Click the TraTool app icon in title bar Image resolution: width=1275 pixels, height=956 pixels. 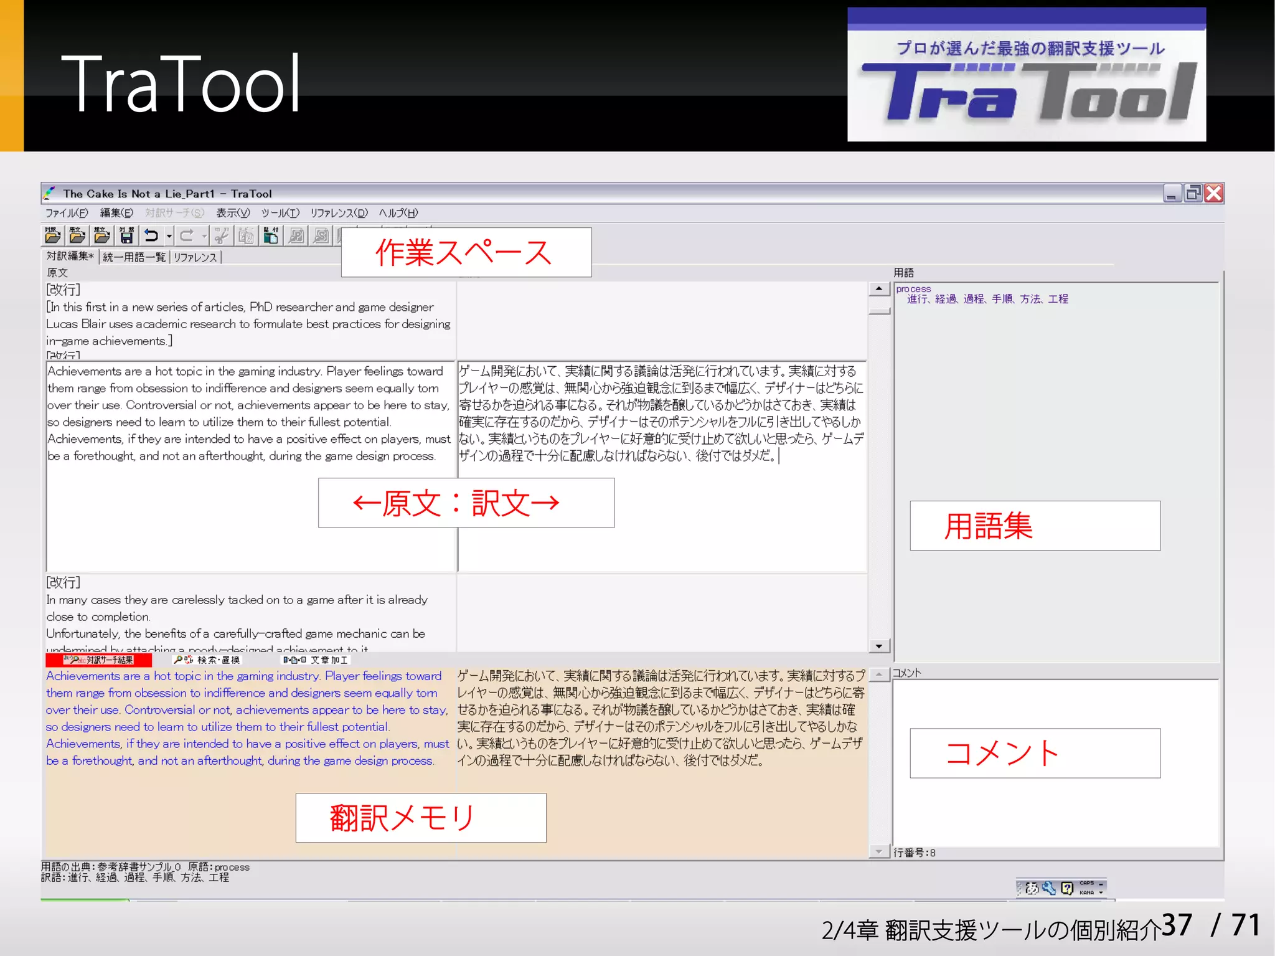(x=50, y=194)
